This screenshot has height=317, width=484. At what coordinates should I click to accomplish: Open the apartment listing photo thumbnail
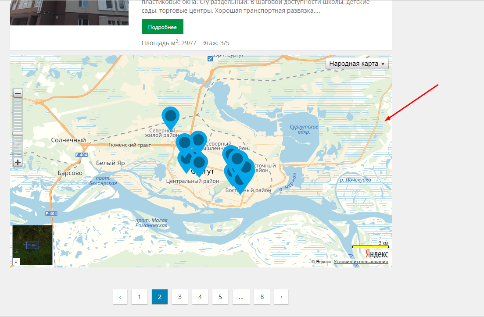69,13
